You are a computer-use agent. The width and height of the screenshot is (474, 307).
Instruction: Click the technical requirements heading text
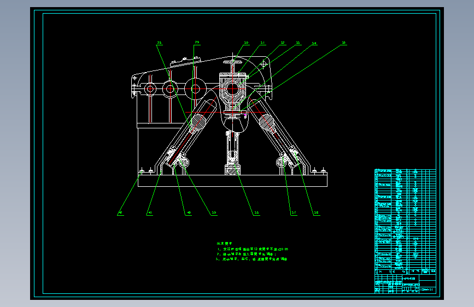coord(224,243)
